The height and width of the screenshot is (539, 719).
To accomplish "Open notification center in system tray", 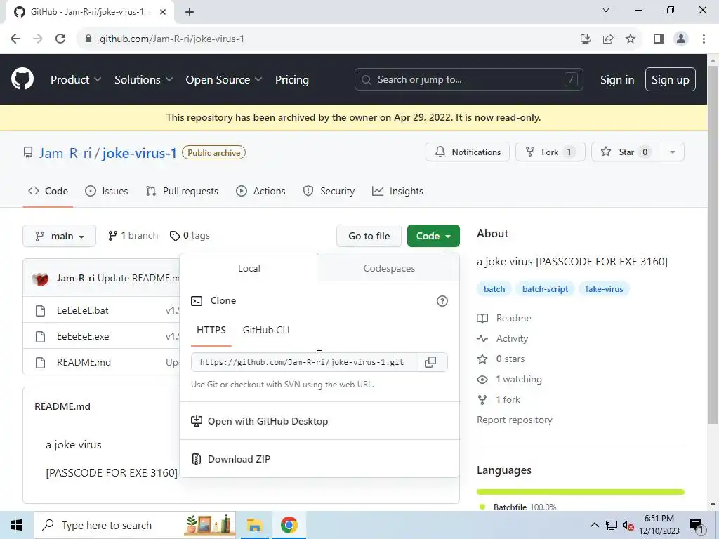I will click(697, 526).
